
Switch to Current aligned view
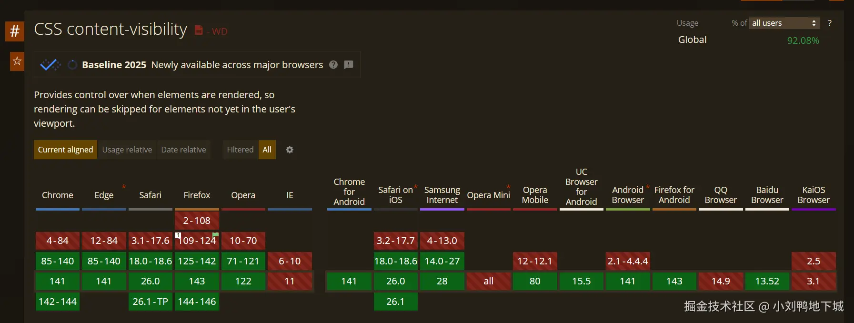click(66, 150)
